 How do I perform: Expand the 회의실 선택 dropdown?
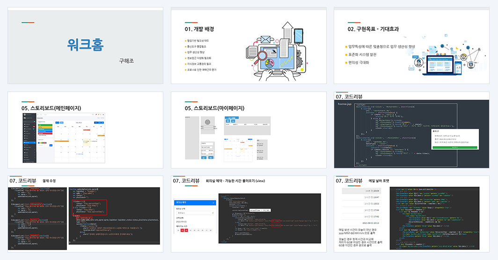(x=195, y=213)
